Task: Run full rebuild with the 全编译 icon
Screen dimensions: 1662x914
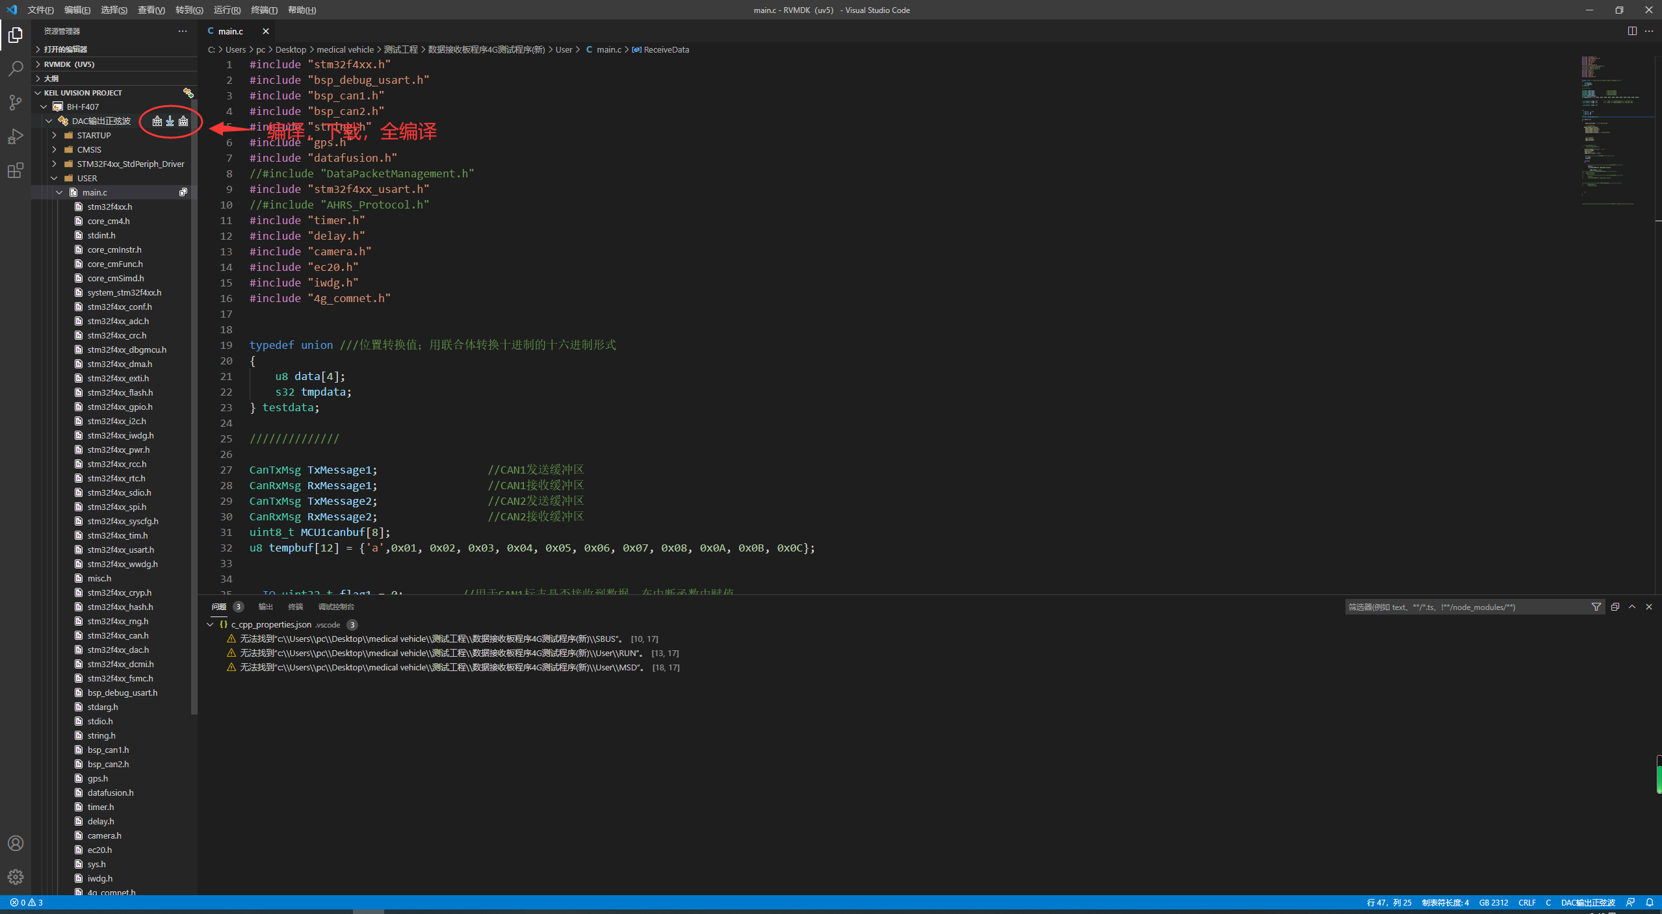Action: (183, 121)
